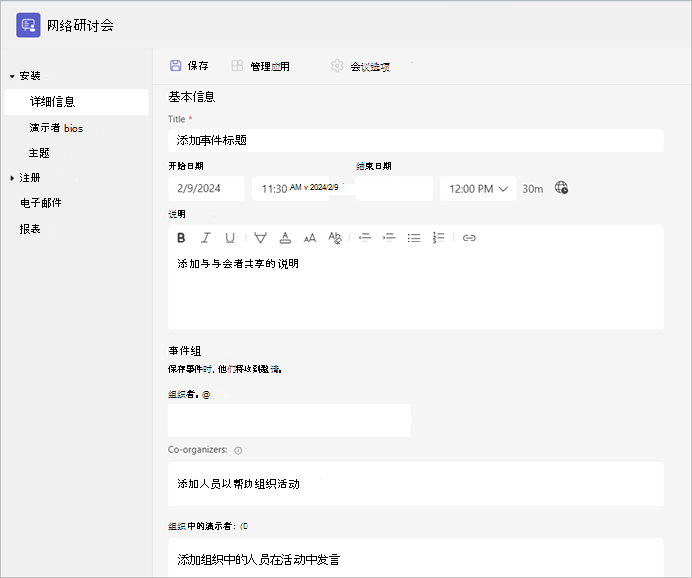This screenshot has width=692, height=578.
Task: Toggle underline formatting in description editor
Action: tap(230, 238)
